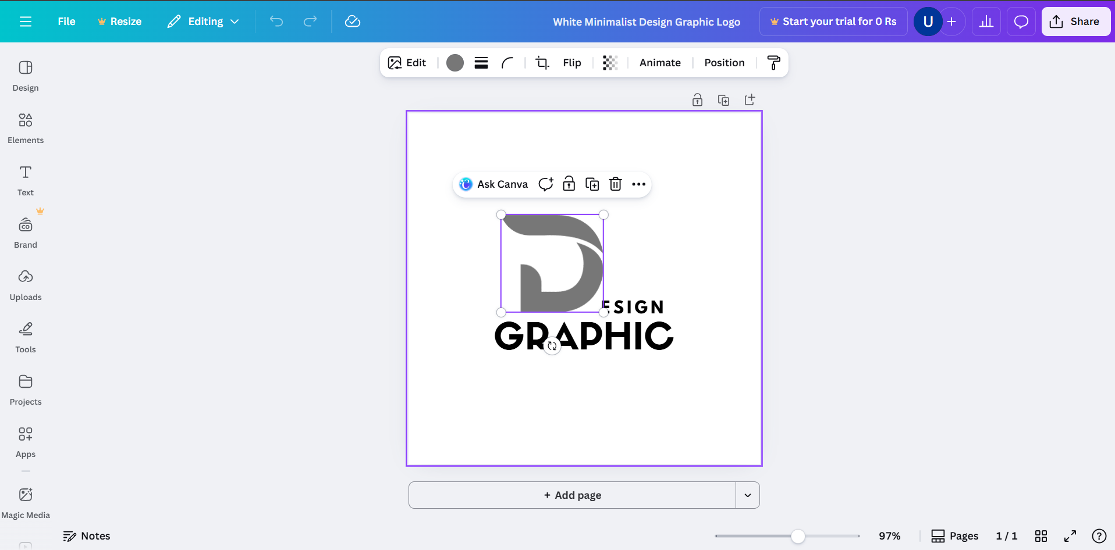Select the Crop tool in the toolbar

point(541,62)
